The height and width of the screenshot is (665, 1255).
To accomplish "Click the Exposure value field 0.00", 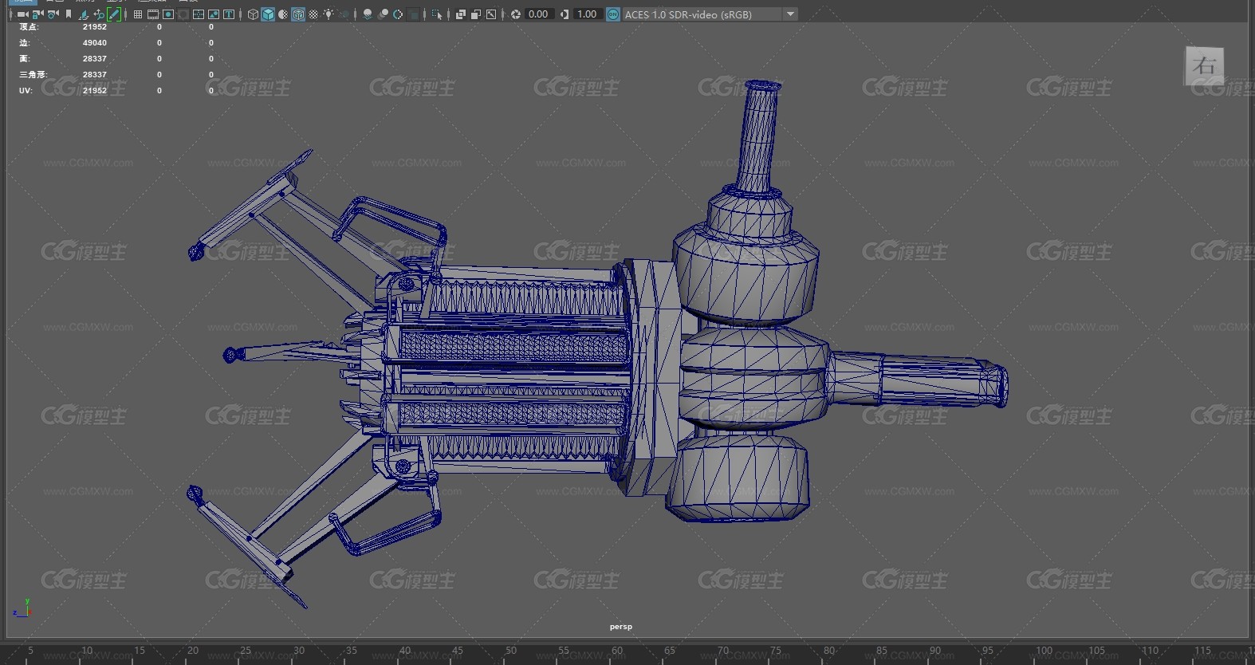I will pyautogui.click(x=539, y=14).
